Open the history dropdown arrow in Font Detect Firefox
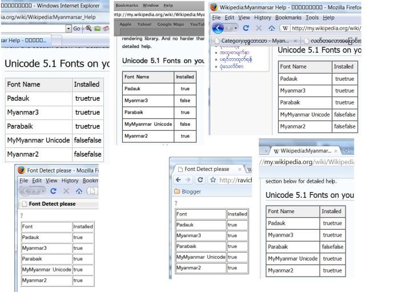Viewport: 401px width, 292px height. (x=43, y=191)
